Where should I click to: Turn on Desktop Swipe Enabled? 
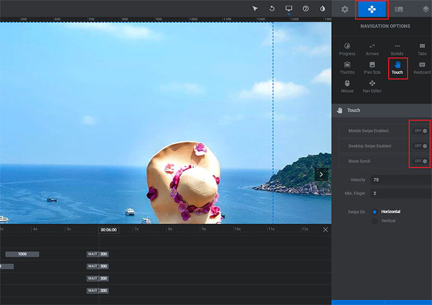pyautogui.click(x=421, y=146)
